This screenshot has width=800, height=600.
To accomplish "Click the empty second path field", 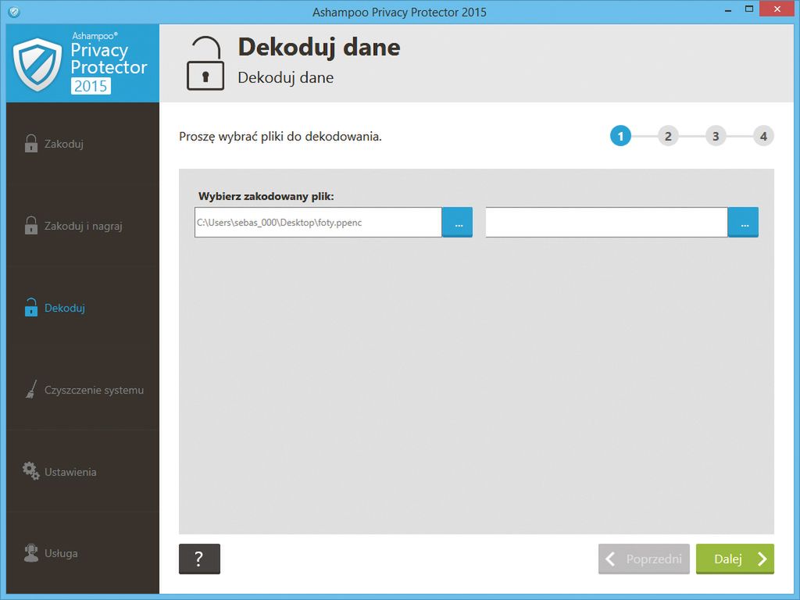I will click(606, 222).
